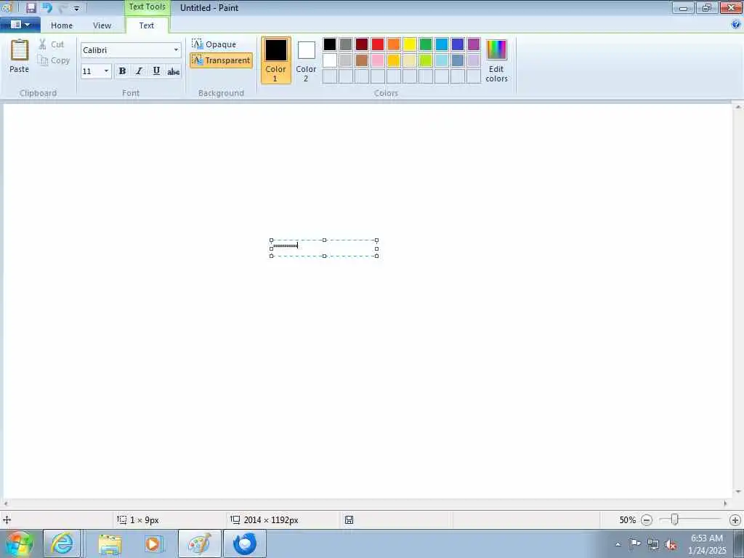Screen dimensions: 744x558
Task: Click Save icon in Quick Access Toolbar
Action: coord(31,8)
